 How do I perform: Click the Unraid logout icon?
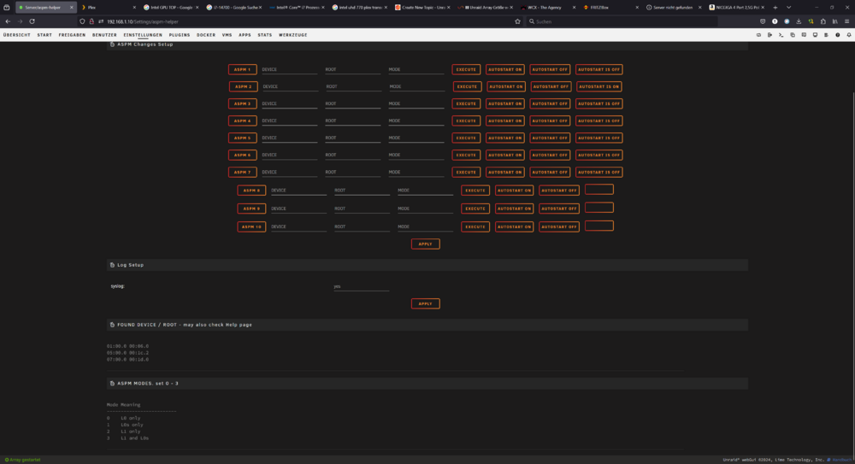click(x=769, y=35)
